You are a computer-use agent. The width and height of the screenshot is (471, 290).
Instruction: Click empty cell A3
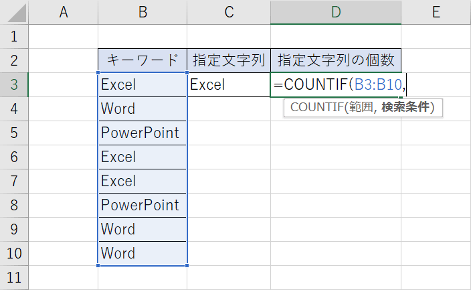(64, 84)
